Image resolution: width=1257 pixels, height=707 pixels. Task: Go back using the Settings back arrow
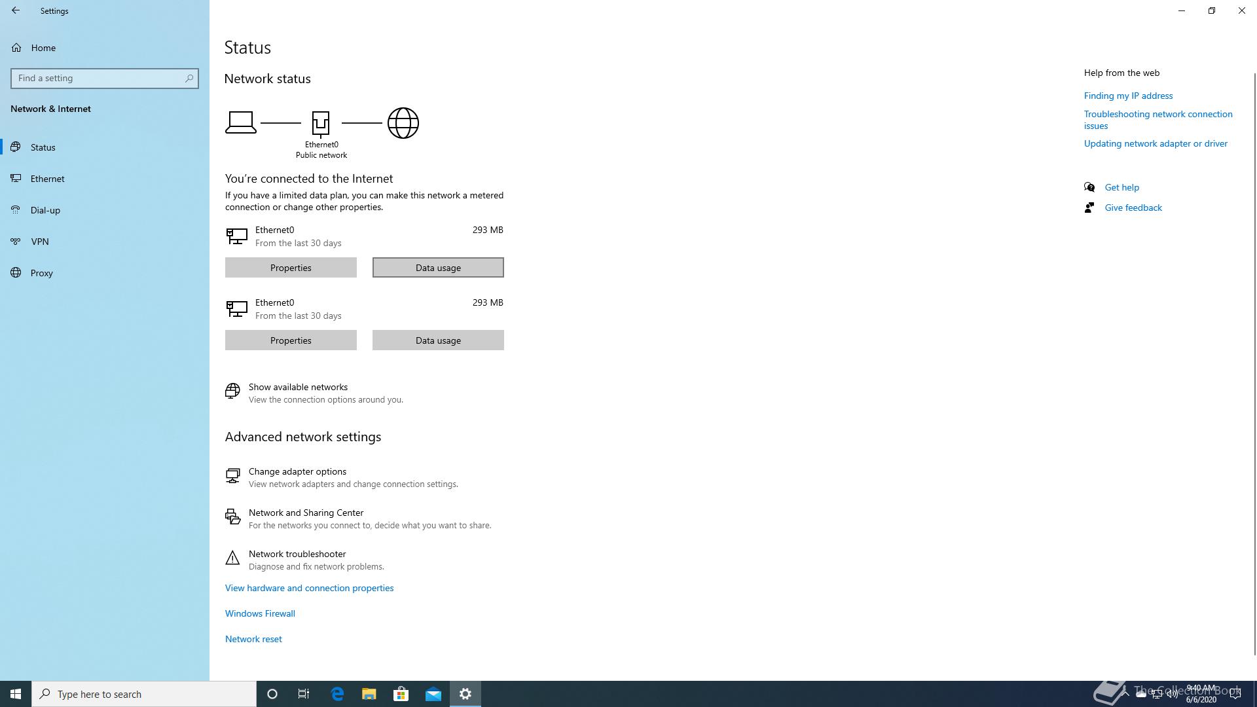click(x=16, y=10)
